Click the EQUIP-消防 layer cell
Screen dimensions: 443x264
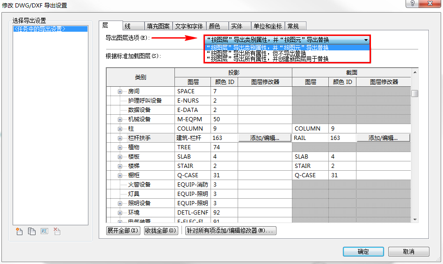[193, 185]
